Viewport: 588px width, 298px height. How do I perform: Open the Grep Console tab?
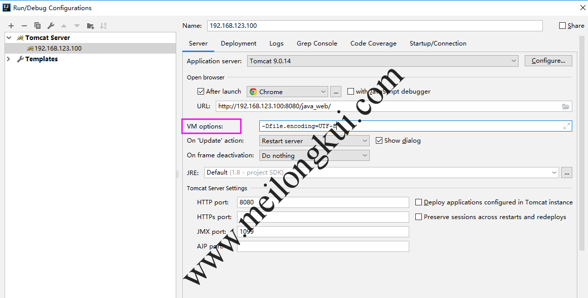click(x=317, y=44)
